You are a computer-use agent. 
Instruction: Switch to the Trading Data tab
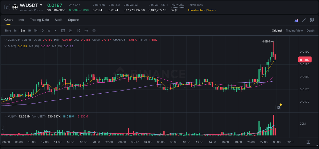(40, 20)
